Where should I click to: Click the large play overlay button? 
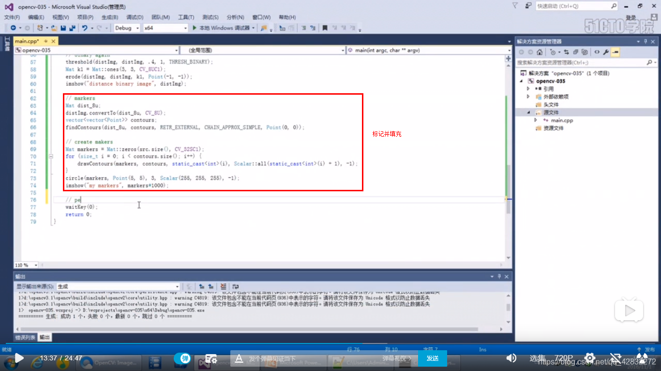[629, 309]
